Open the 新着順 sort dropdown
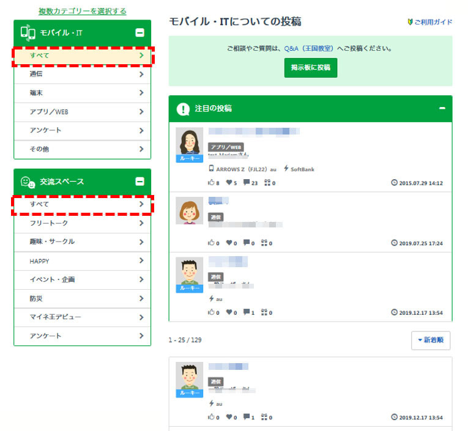 (x=431, y=340)
